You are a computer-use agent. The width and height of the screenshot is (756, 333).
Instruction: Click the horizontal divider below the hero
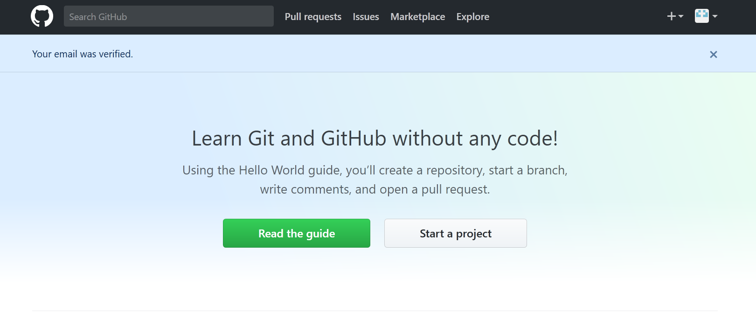point(375,311)
